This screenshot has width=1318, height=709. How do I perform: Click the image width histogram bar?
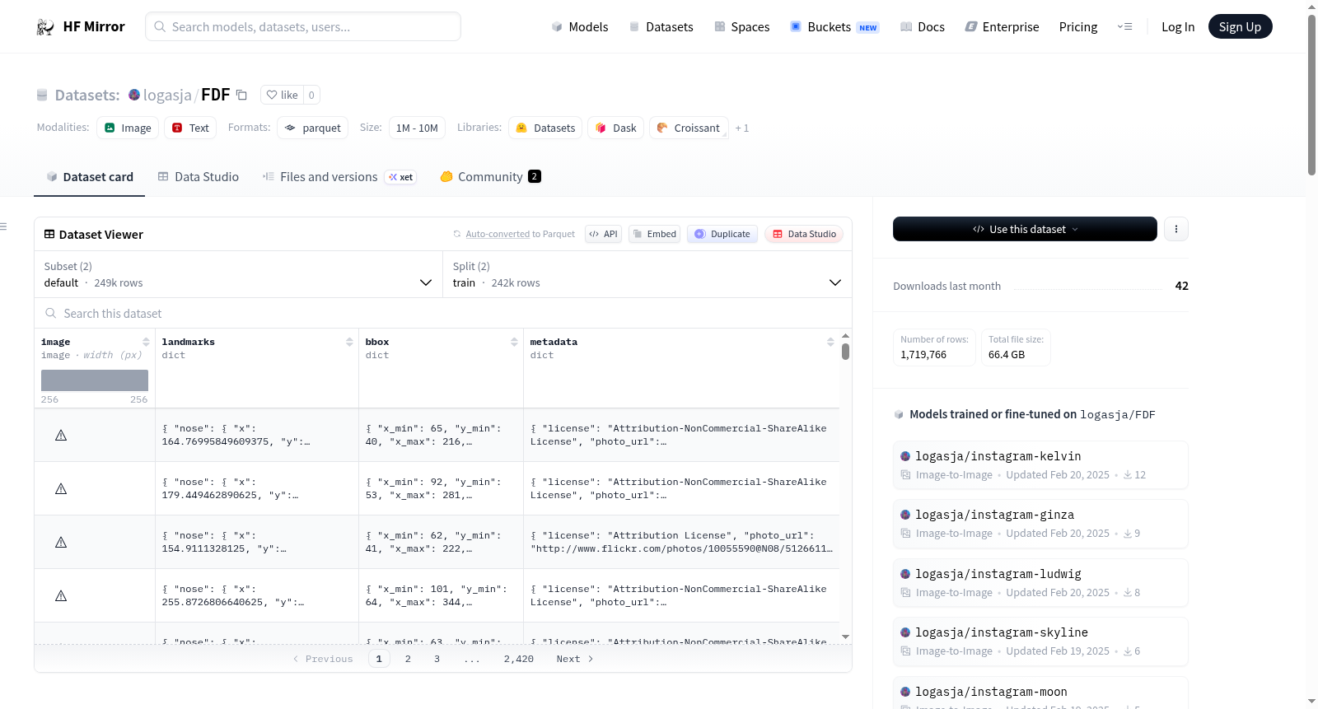click(95, 380)
